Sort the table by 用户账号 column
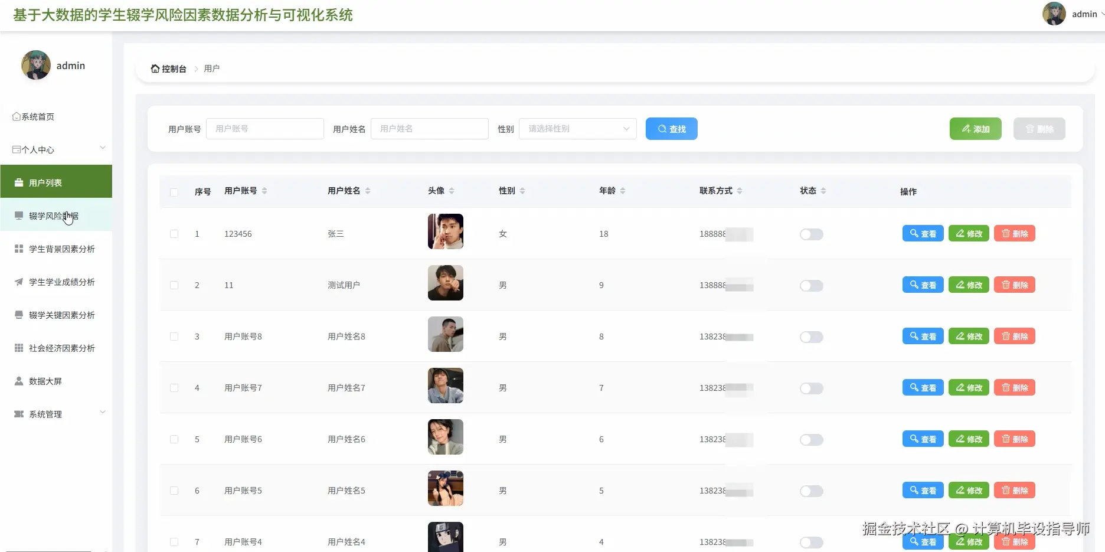 [264, 191]
